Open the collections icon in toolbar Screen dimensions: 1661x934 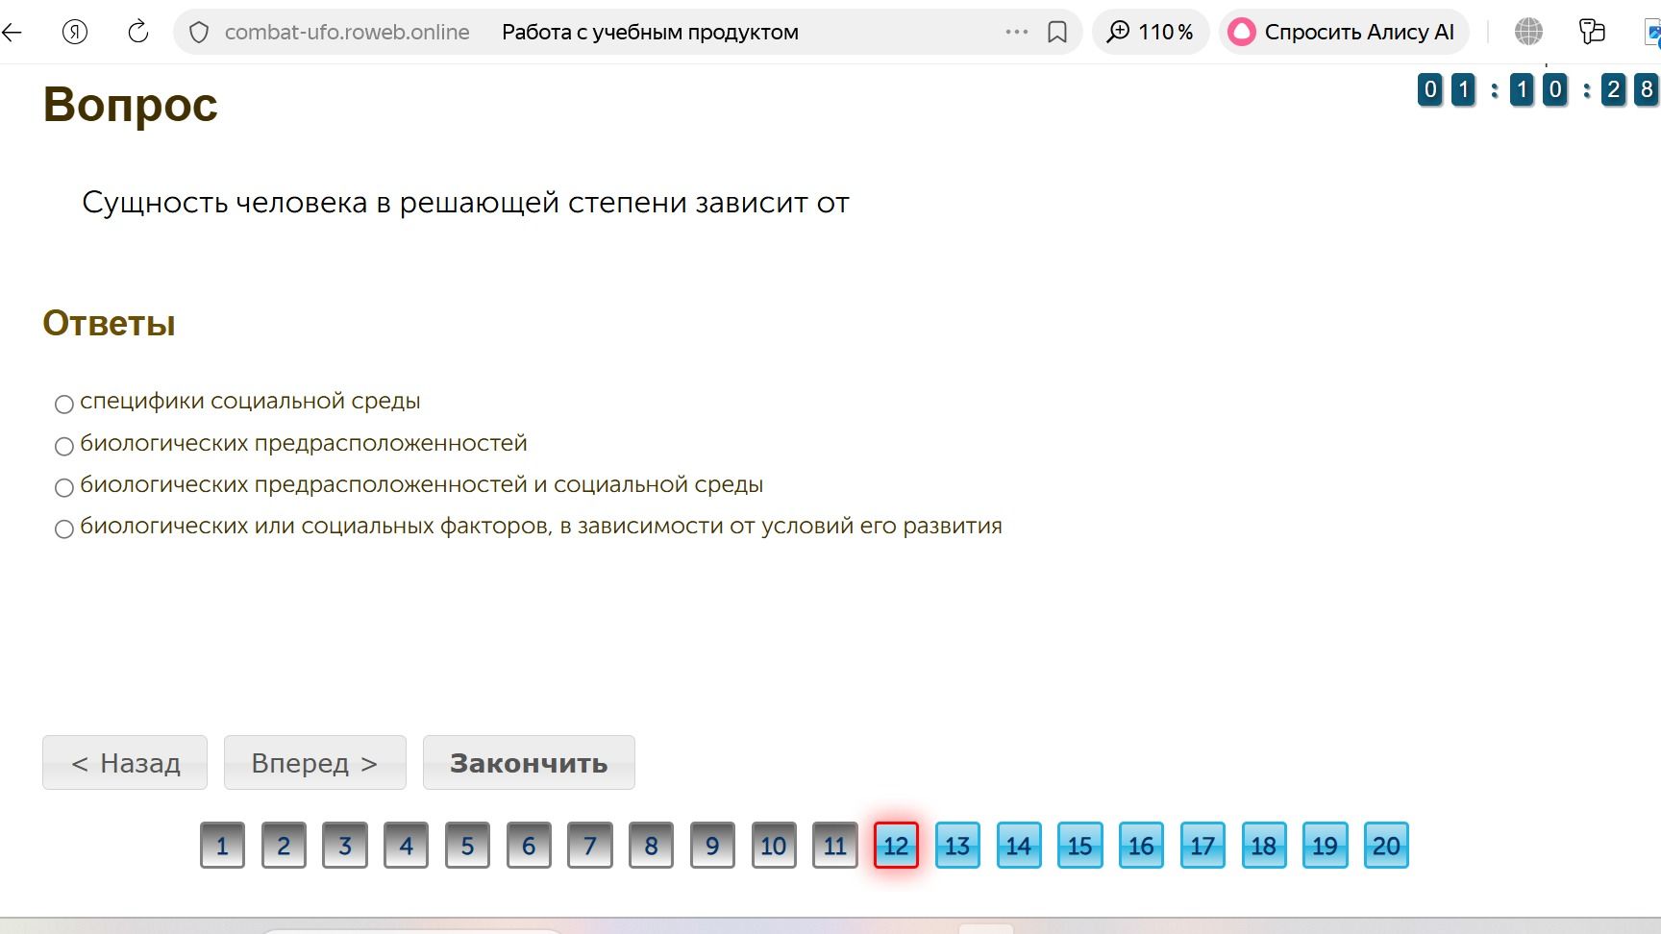click(1592, 32)
